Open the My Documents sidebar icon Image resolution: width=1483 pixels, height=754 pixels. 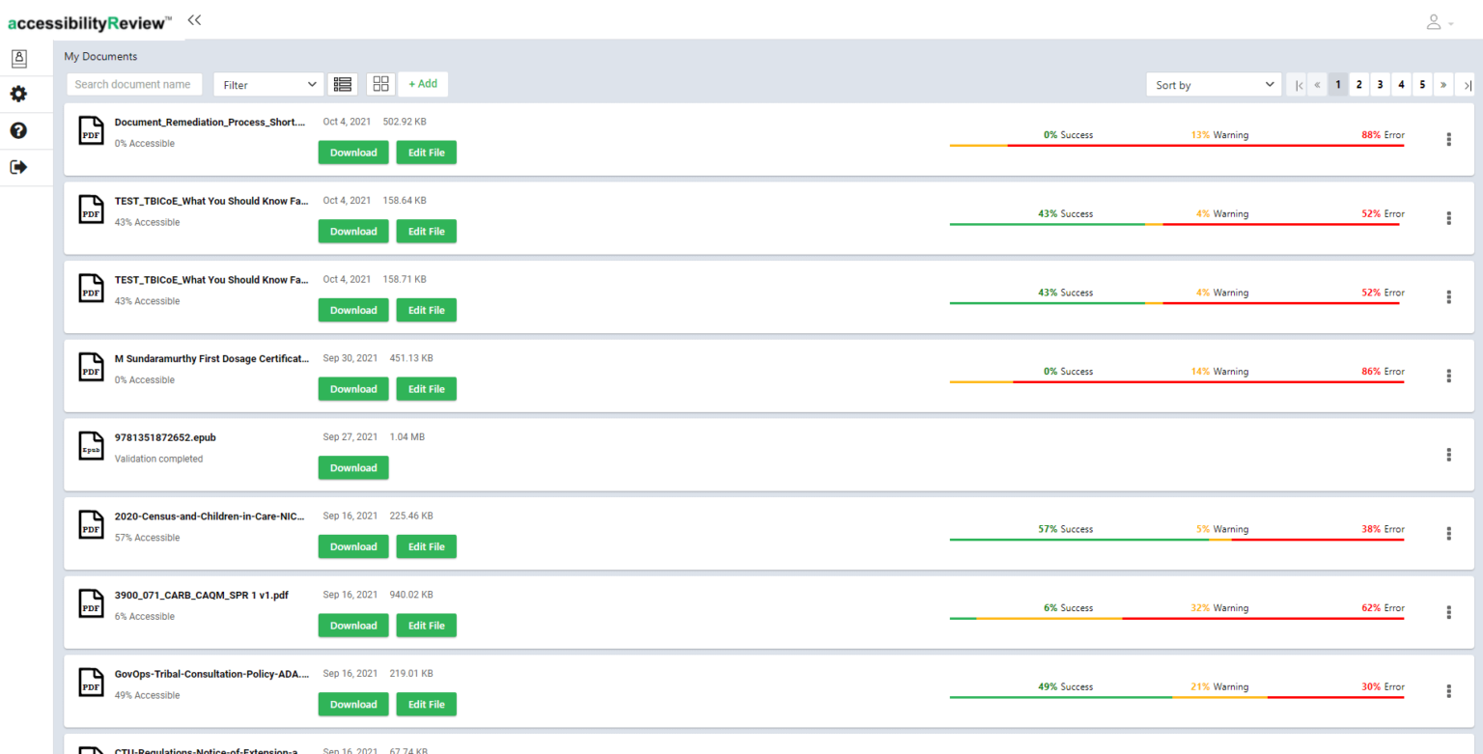click(18, 58)
